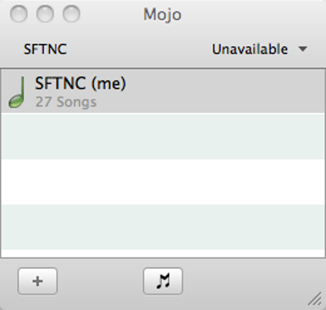326x310 pixels.
Task: Click the resize grip in window corner
Action: (x=315, y=299)
